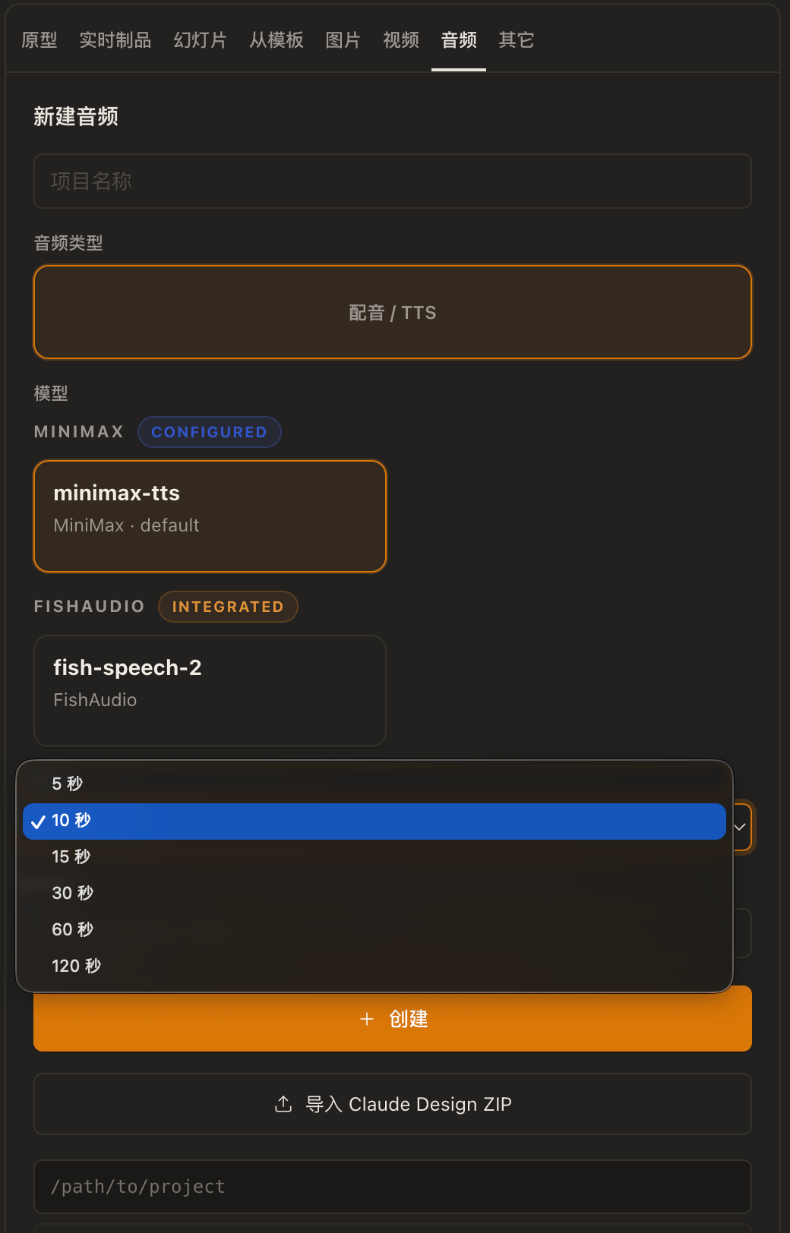The height and width of the screenshot is (1233, 790).
Task: Choose the 配音 / TTS audio type
Action: click(x=393, y=312)
